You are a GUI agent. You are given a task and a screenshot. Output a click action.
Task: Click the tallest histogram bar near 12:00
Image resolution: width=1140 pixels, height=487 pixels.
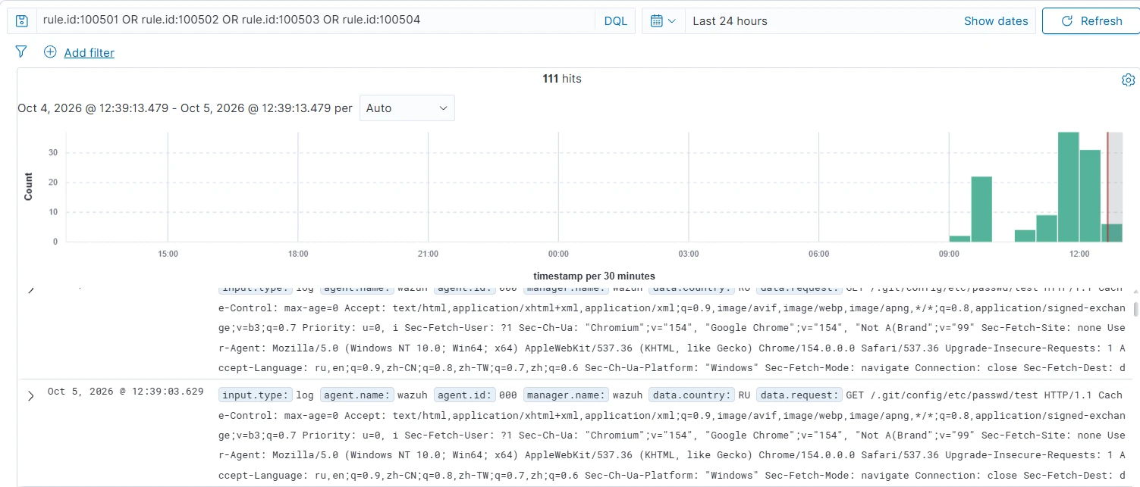[1069, 187]
